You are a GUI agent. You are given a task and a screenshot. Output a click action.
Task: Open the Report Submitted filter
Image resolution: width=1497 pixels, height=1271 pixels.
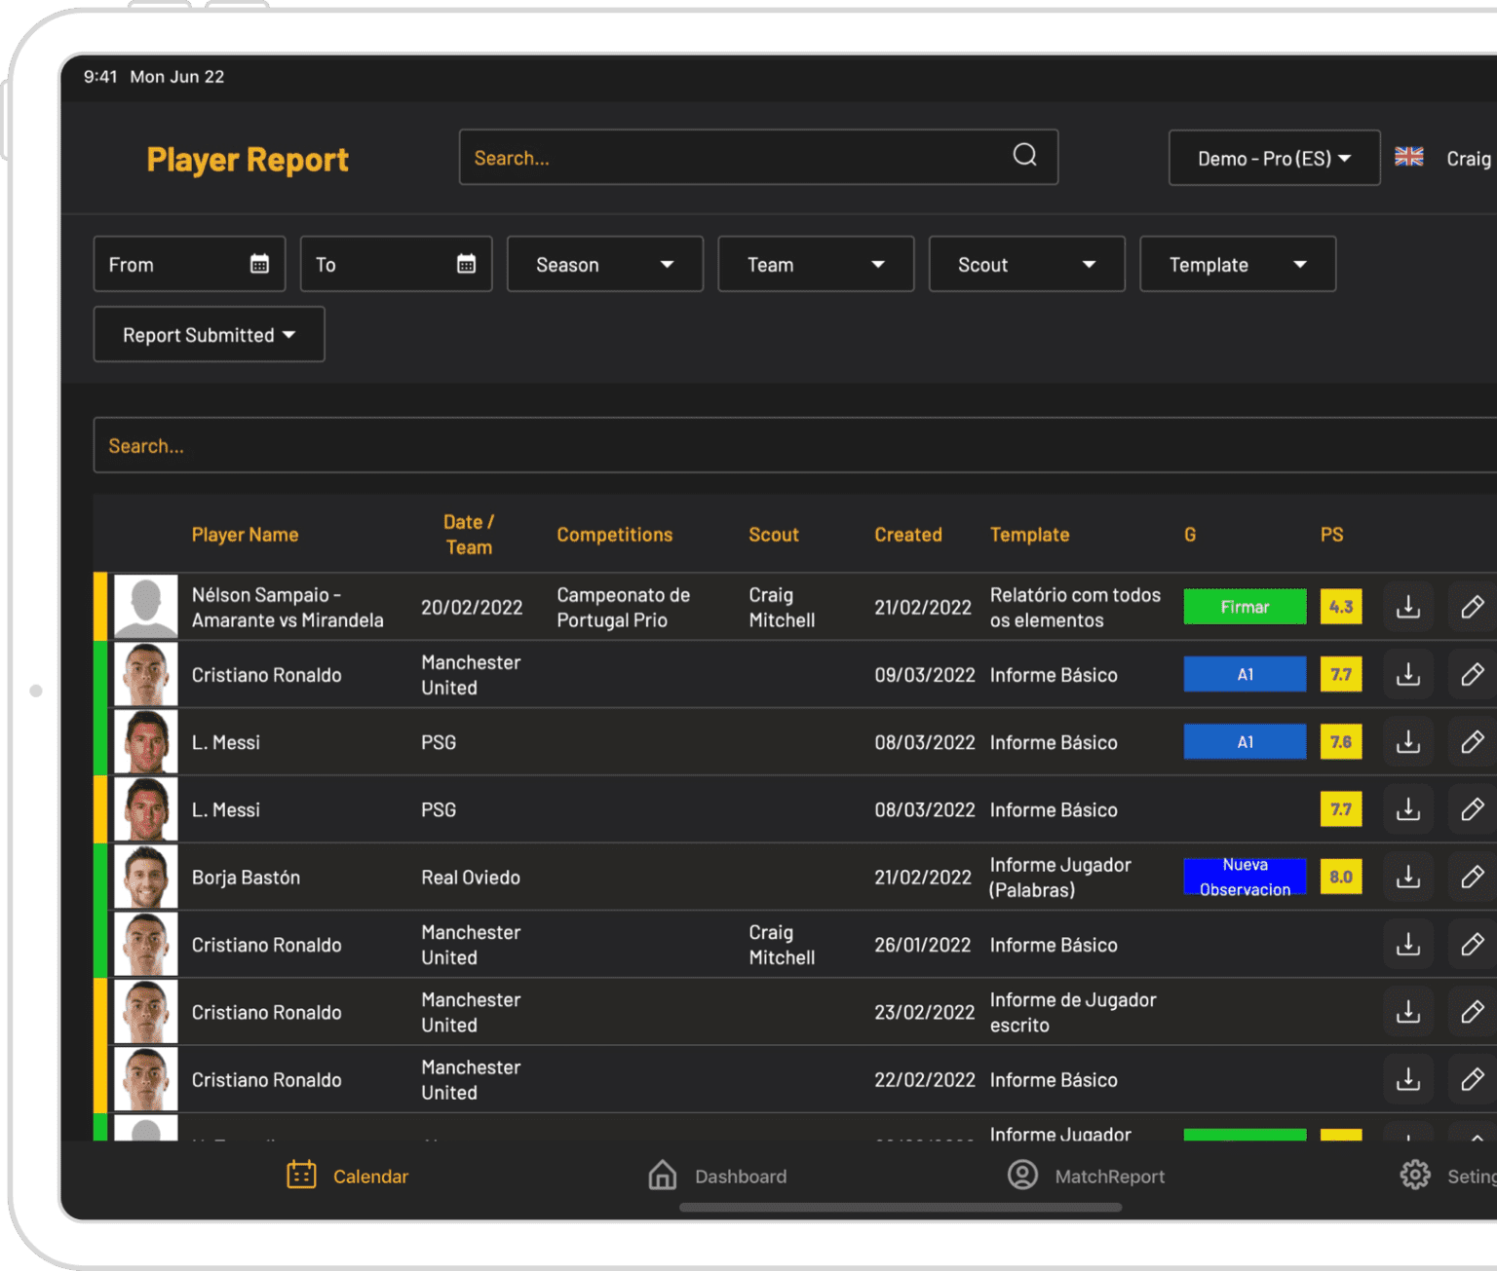click(208, 334)
